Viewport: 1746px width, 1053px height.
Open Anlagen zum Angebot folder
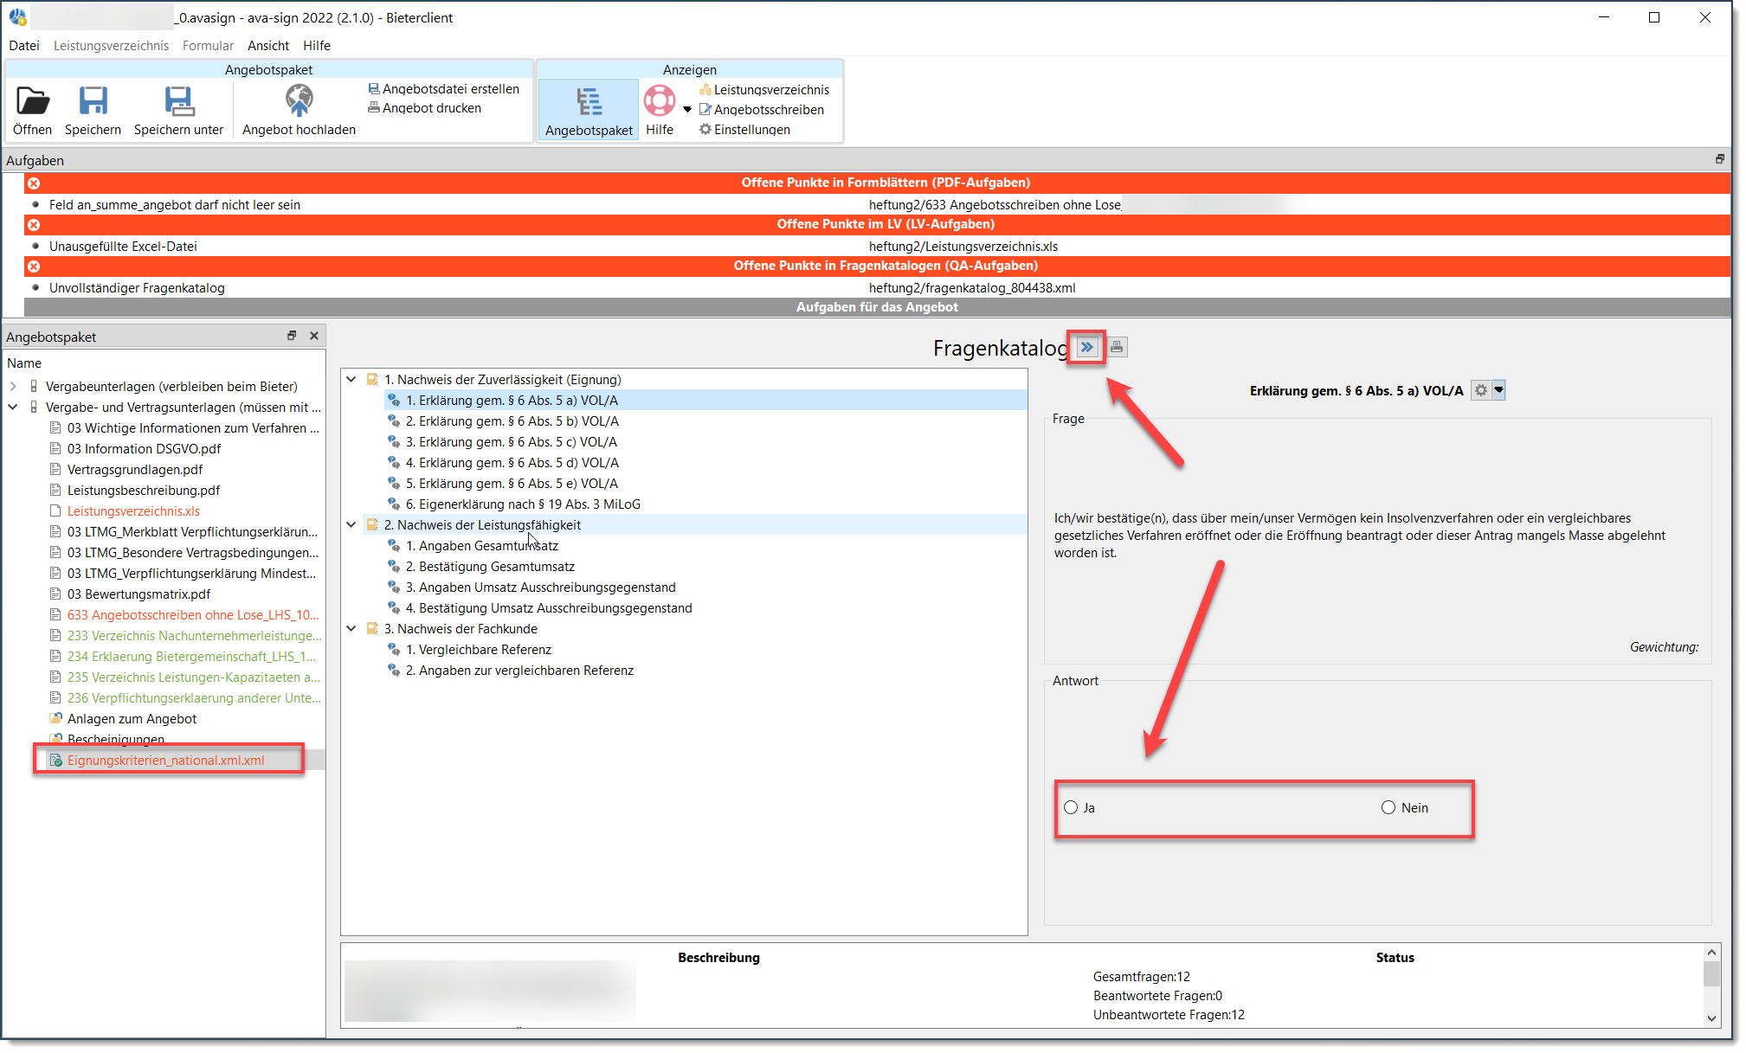[132, 719]
